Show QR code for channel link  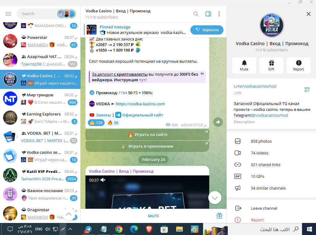(307, 90)
